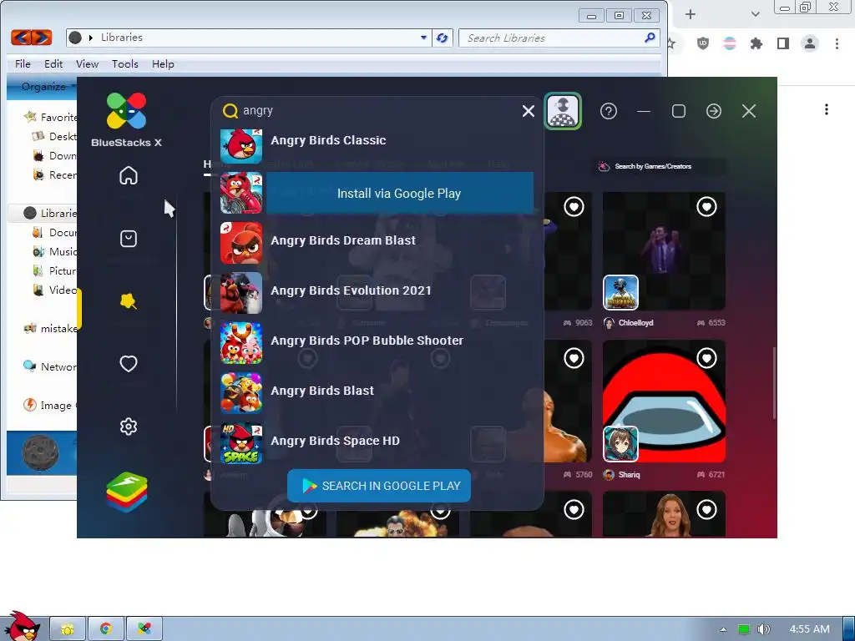855x641 pixels.
Task: Open Chrome from the taskbar
Action: pyautogui.click(x=106, y=629)
